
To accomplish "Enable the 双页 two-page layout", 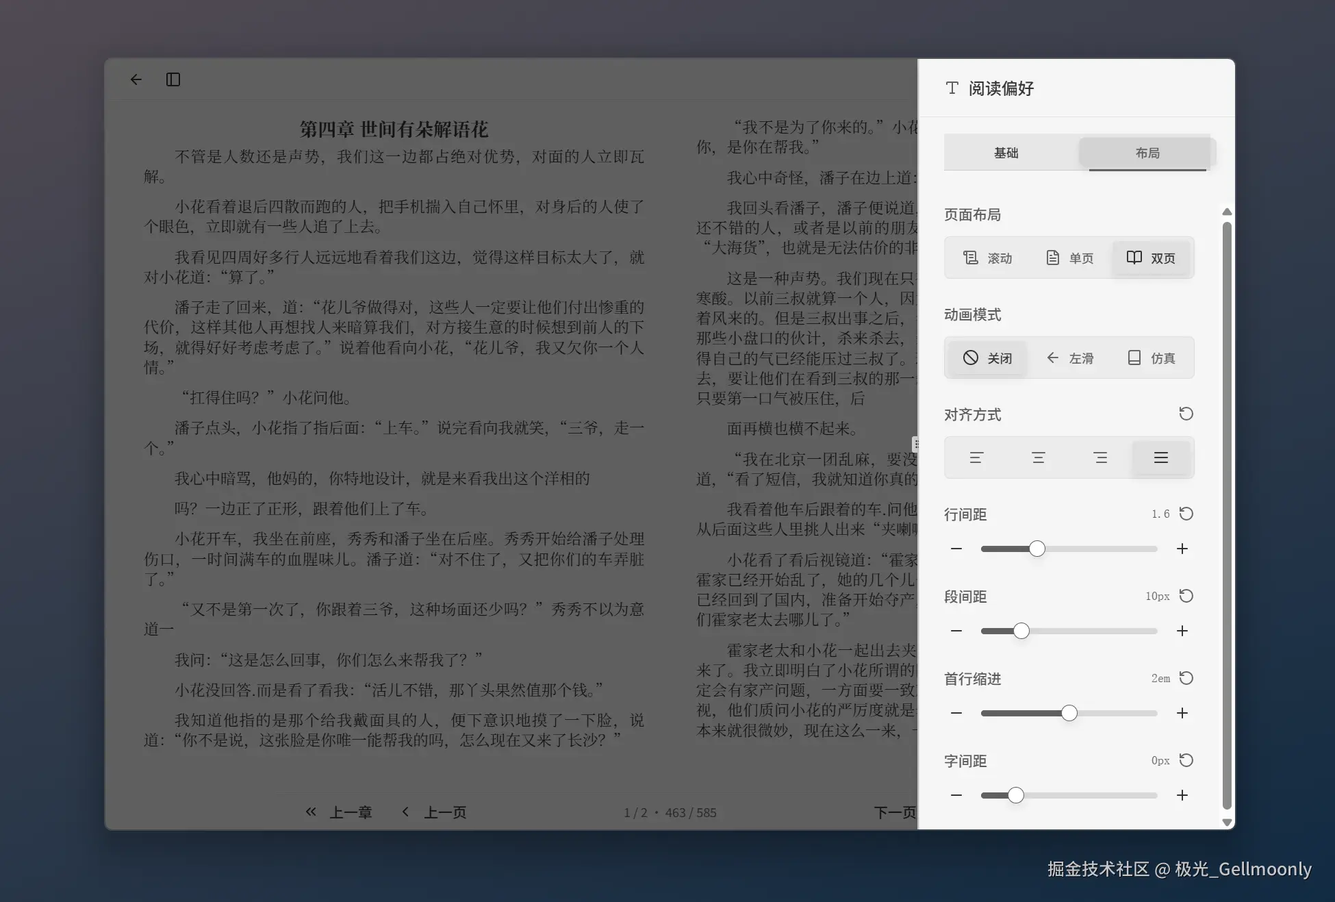I will [1151, 258].
